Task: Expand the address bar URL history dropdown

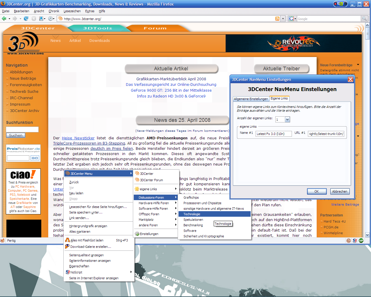Action: (283, 19)
